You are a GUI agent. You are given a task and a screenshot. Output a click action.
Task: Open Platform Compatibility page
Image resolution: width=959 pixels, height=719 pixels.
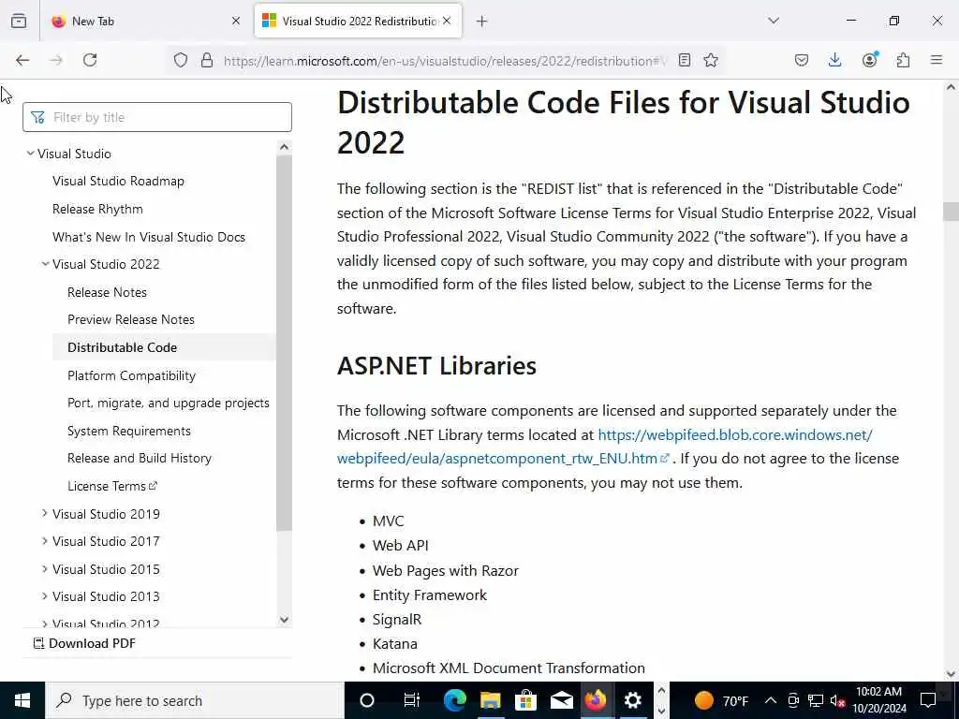(x=131, y=375)
